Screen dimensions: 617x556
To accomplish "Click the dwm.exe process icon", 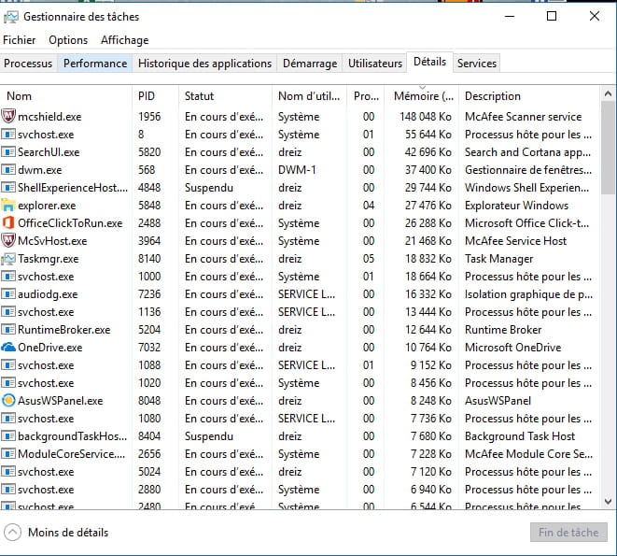I will 8,170.
